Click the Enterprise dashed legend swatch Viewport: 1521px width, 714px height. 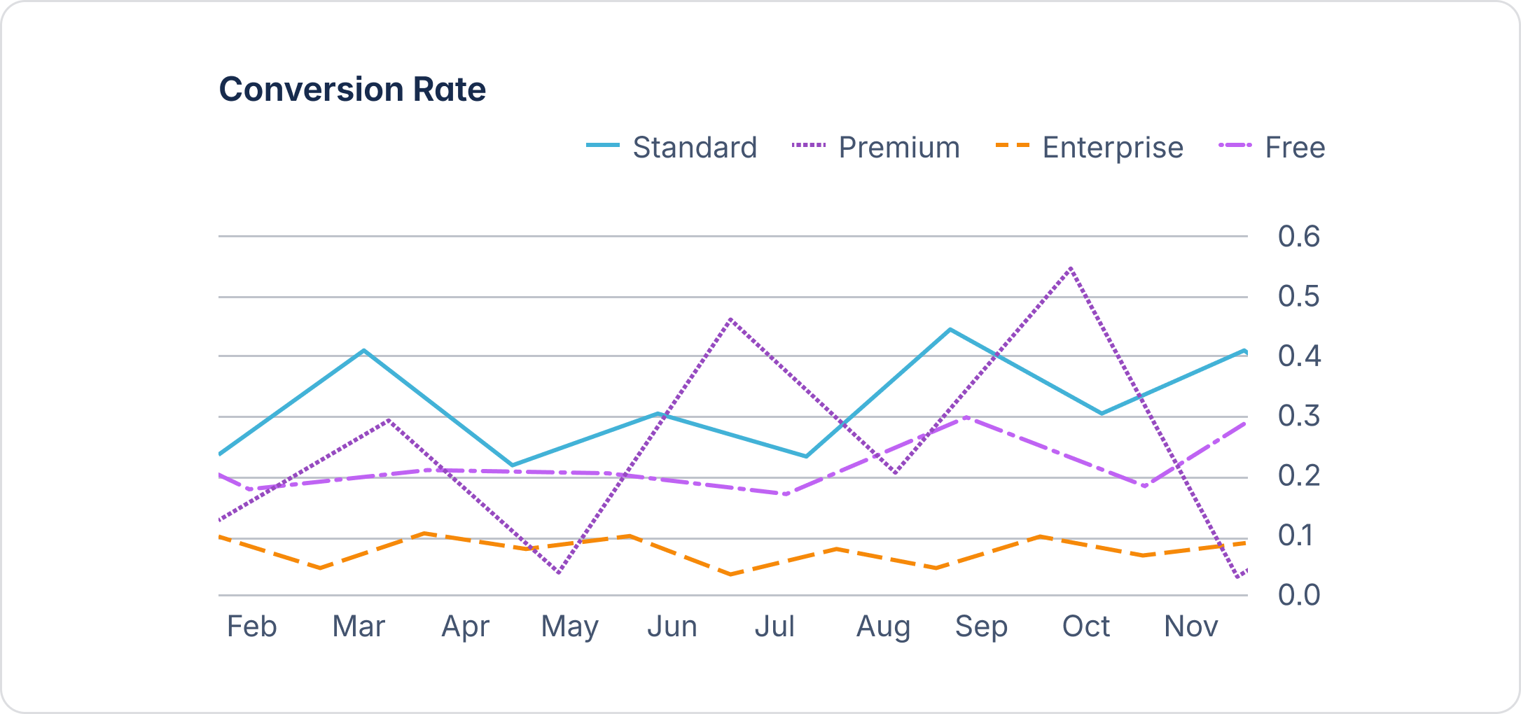coord(1013,146)
